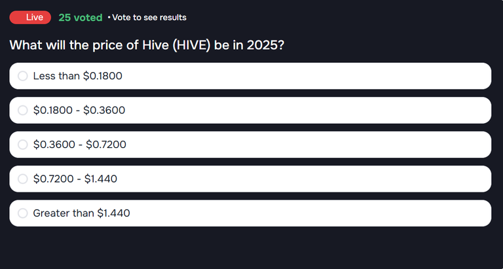
Task: Click the Hive price poll question heading
Action: coord(147,45)
